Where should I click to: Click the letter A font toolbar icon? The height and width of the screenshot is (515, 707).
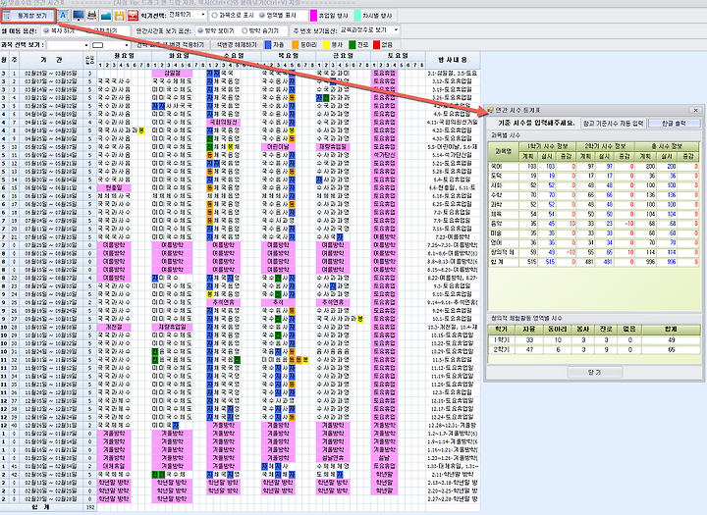[x=63, y=16]
